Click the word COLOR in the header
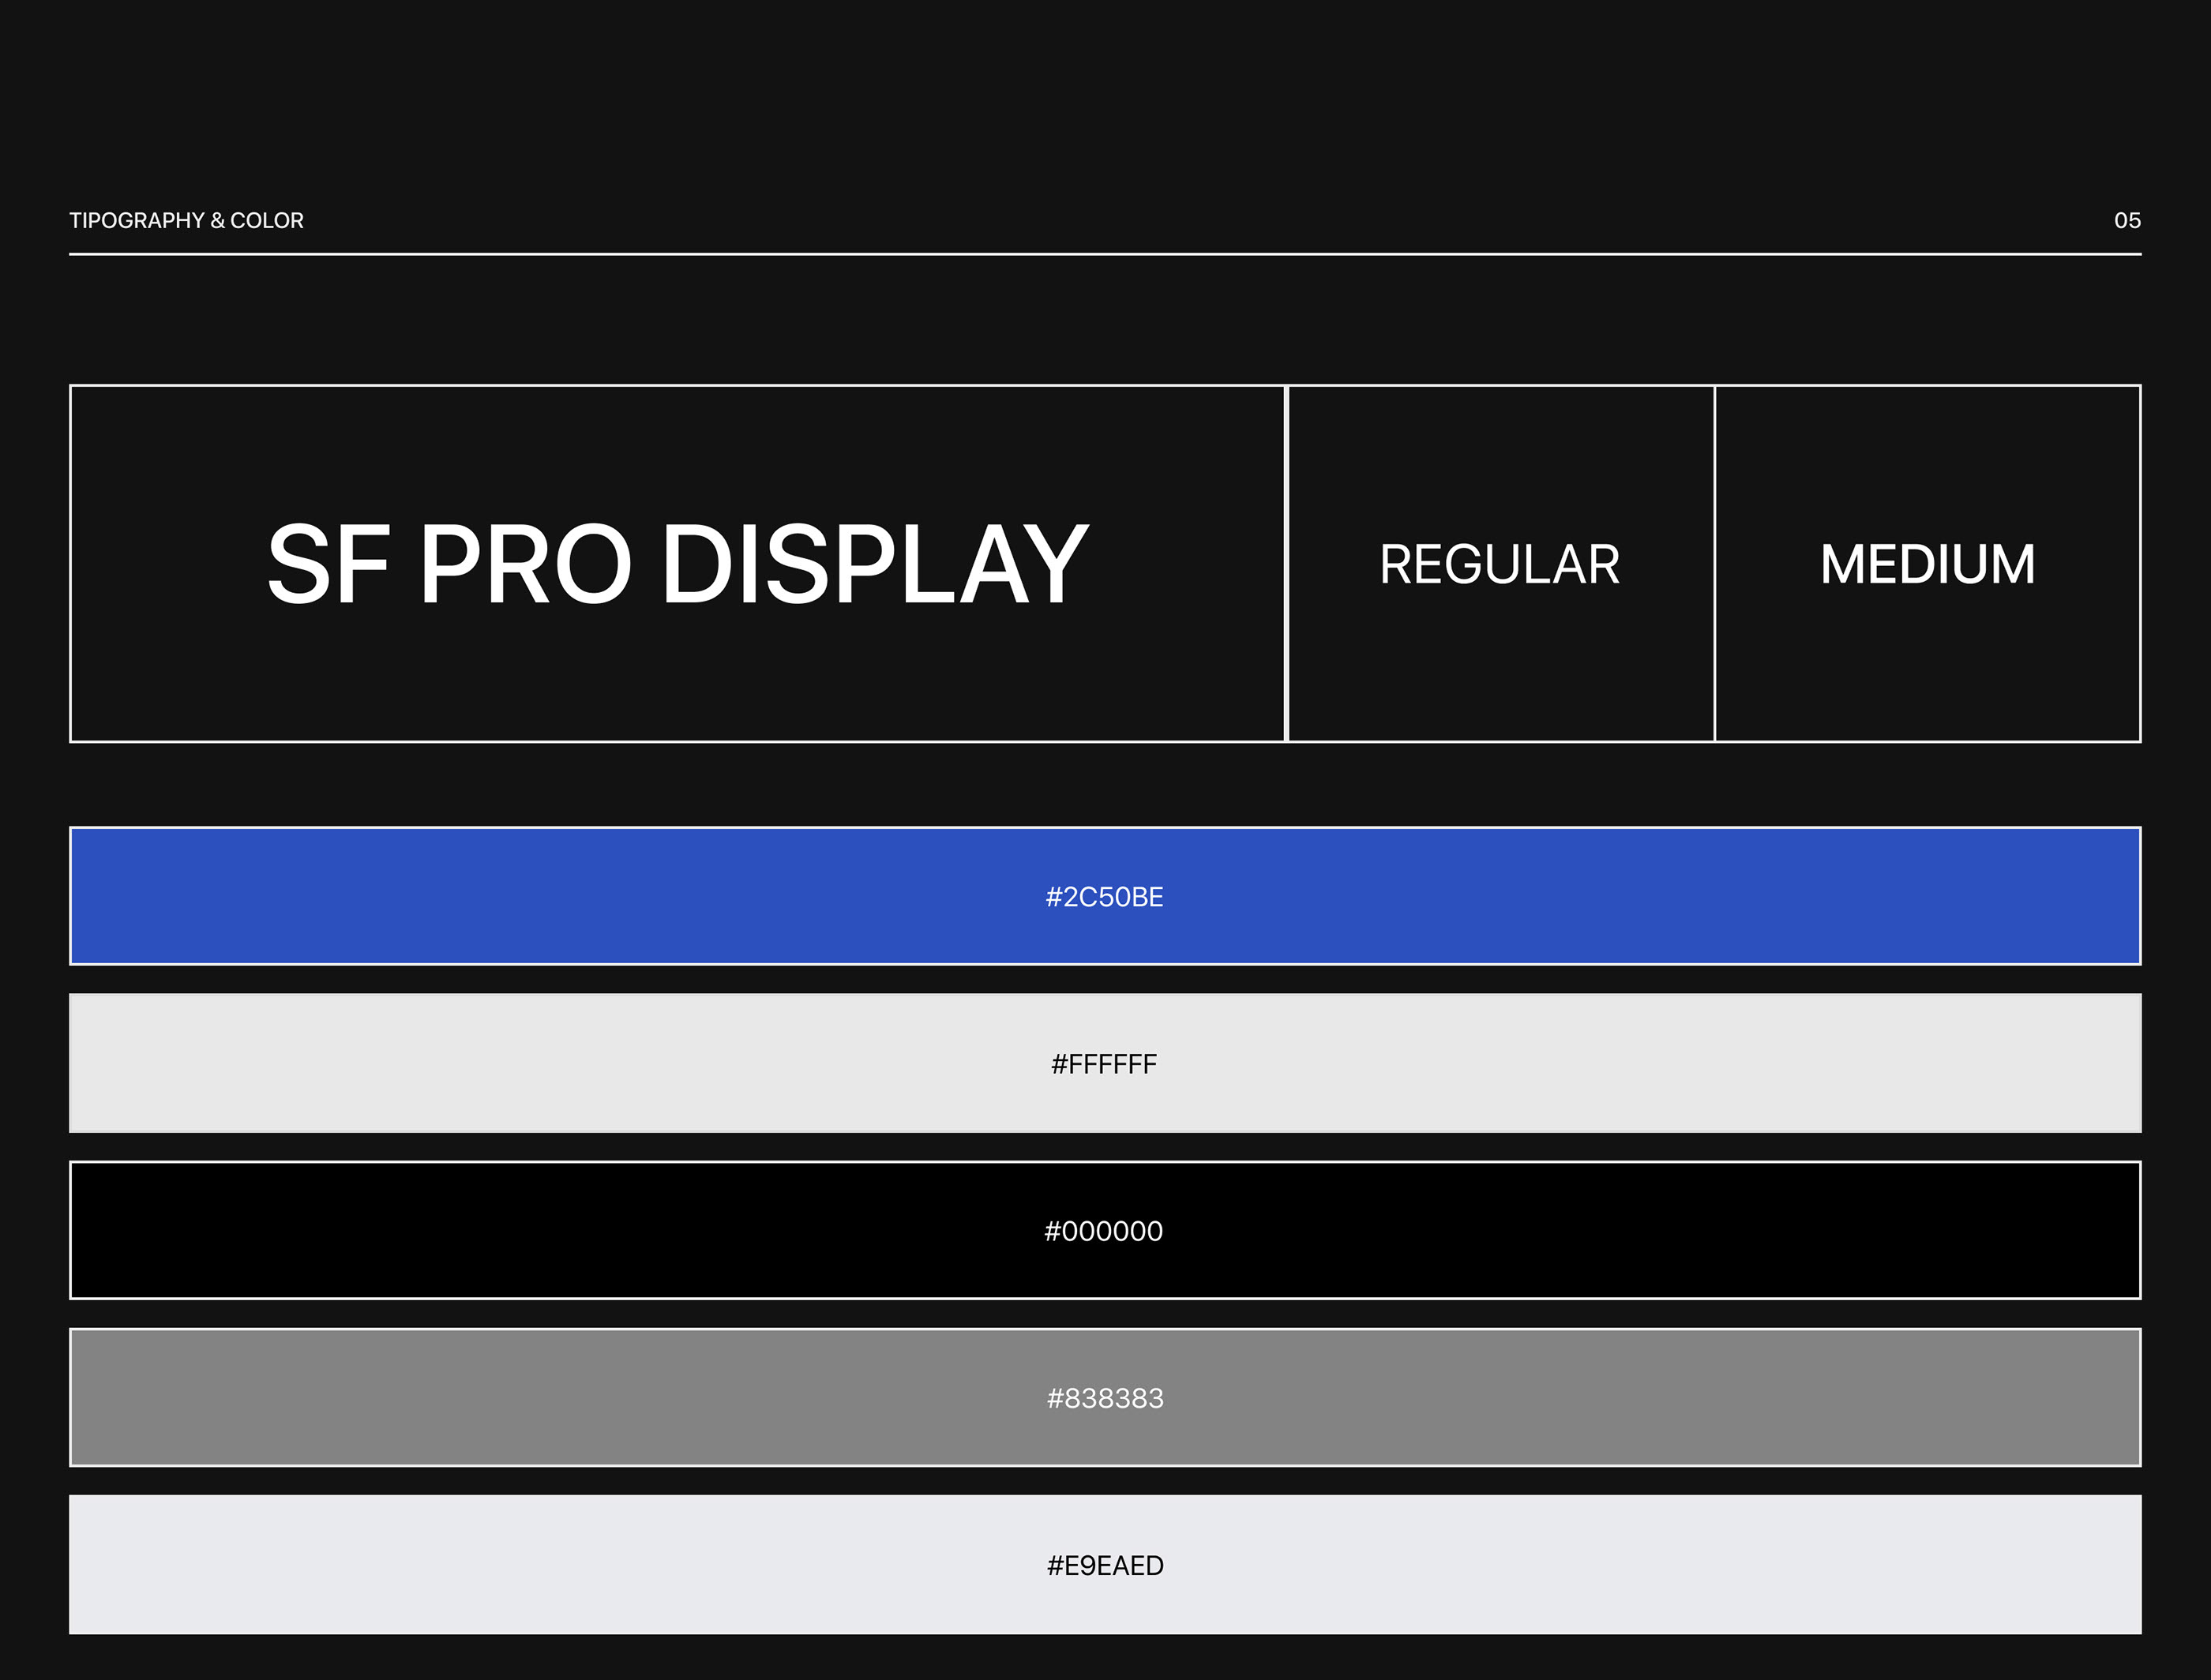2211x1680 pixels. [x=267, y=220]
